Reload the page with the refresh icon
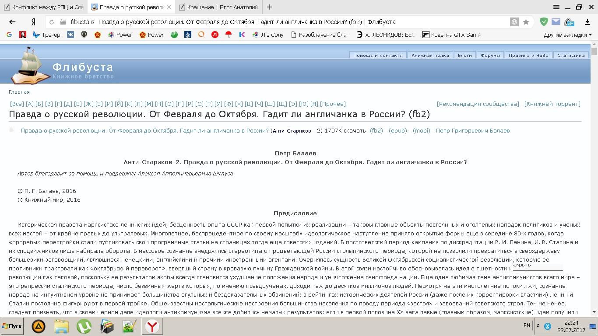The image size is (598, 336). click(x=52, y=22)
